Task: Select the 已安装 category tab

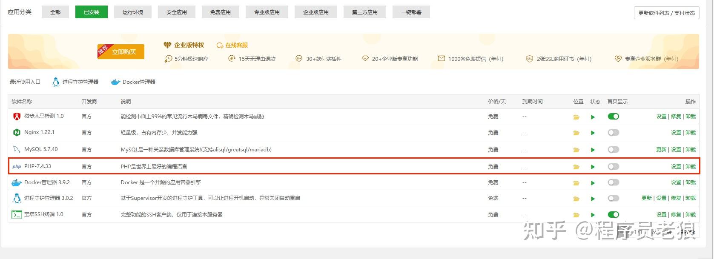Action: (x=92, y=12)
